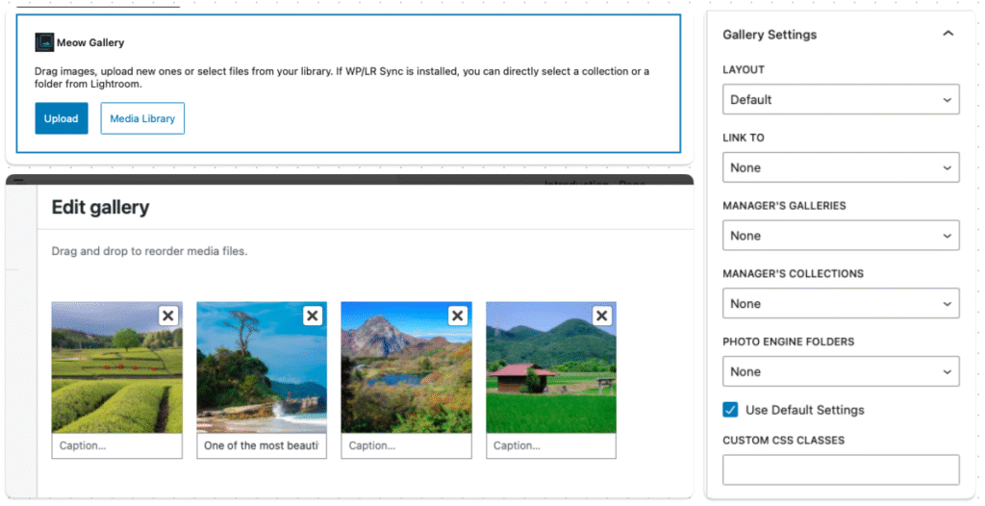Edit the 'One of the most beauti' caption

[x=262, y=446]
